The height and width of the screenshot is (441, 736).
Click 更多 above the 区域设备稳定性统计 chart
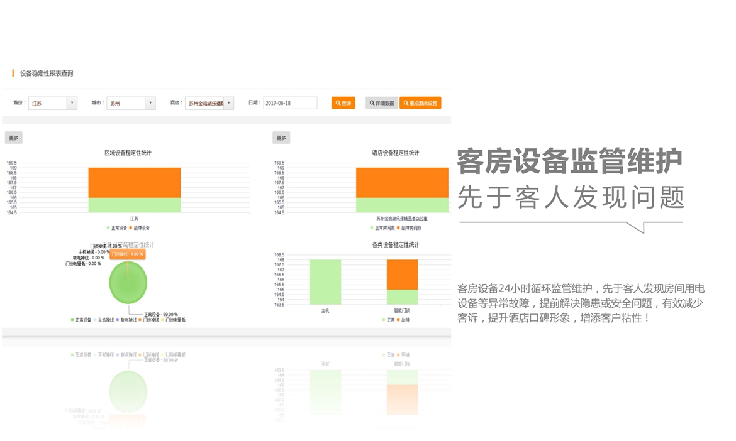click(x=13, y=138)
